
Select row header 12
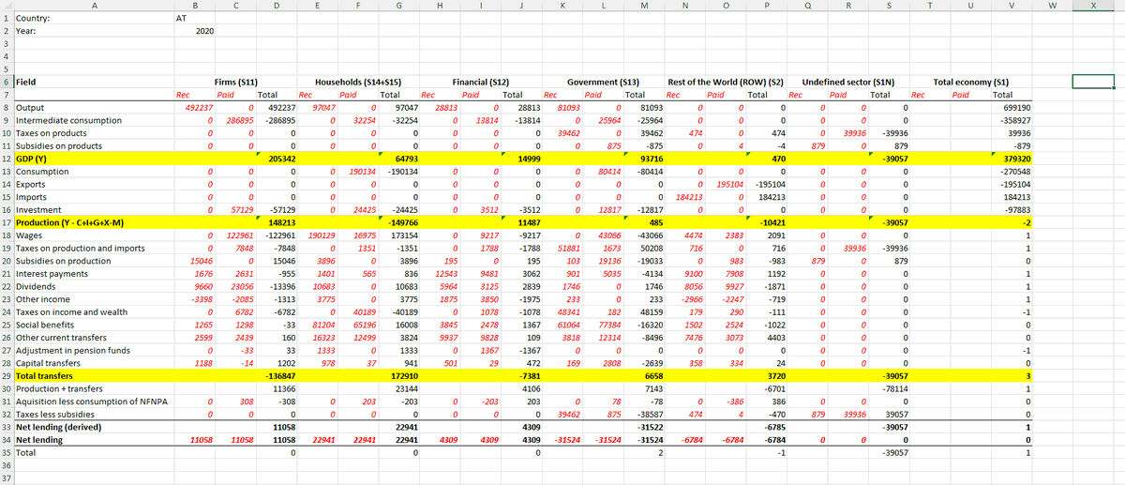pos(6,159)
